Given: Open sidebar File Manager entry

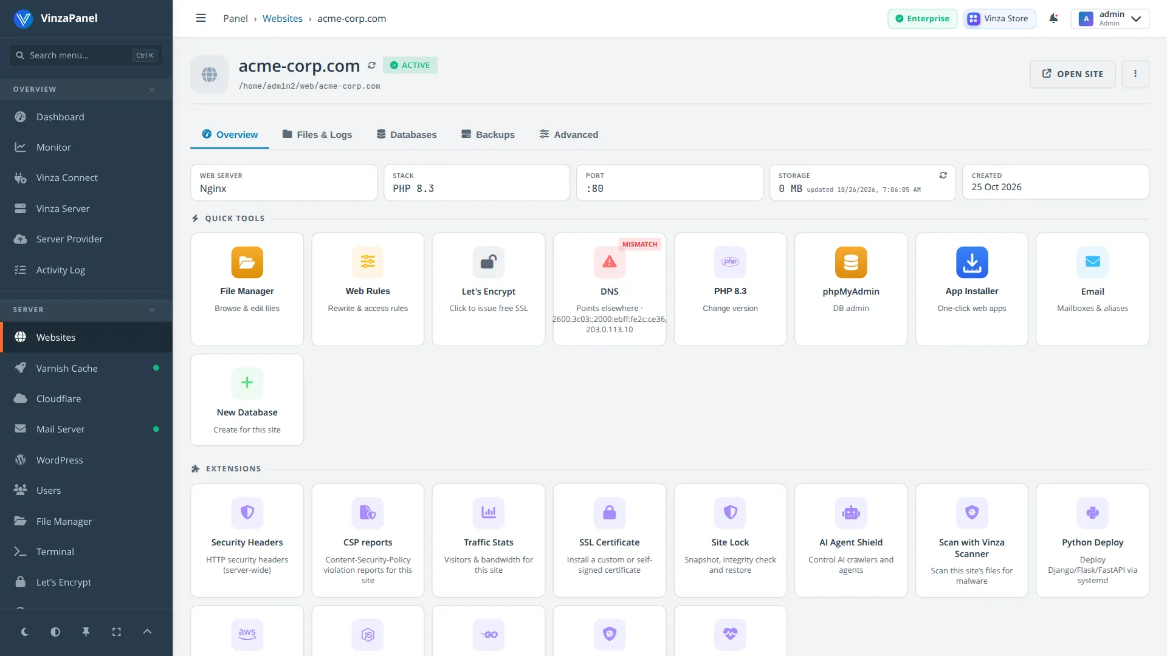Looking at the screenshot, I should [86, 521].
